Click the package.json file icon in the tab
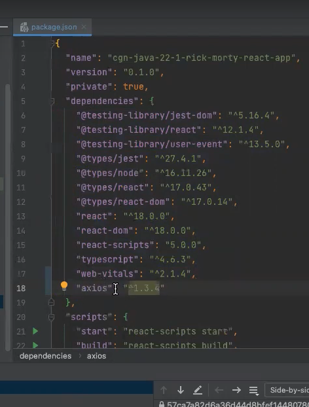The image size is (309, 407). click(x=24, y=27)
